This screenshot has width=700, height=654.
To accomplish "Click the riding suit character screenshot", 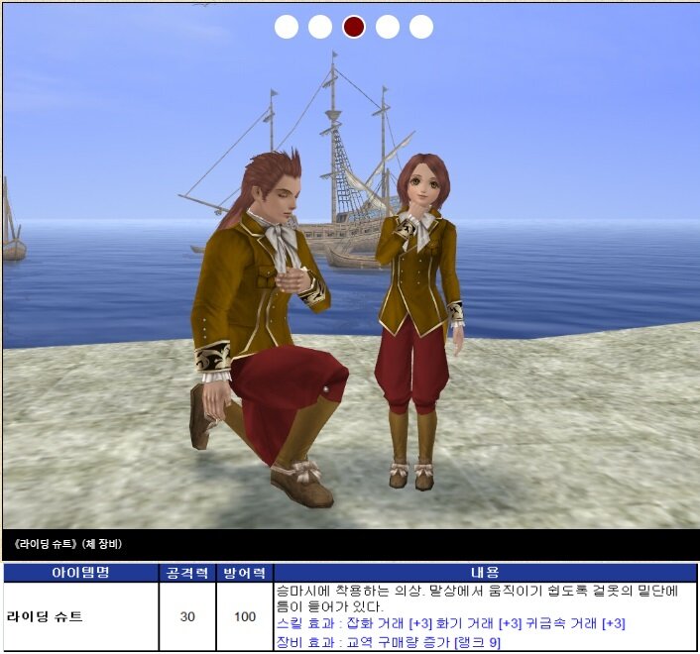I will tap(350, 266).
